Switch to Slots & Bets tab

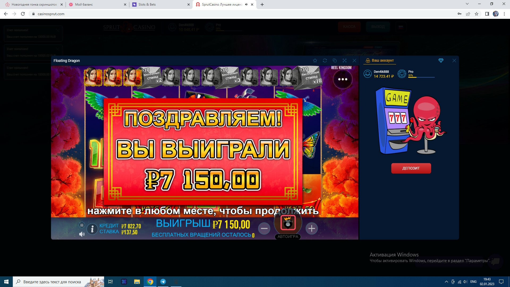click(x=159, y=5)
